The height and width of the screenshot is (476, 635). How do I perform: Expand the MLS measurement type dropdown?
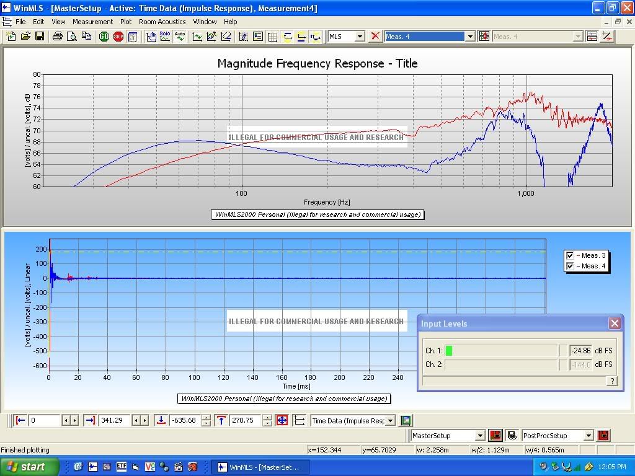(360, 37)
